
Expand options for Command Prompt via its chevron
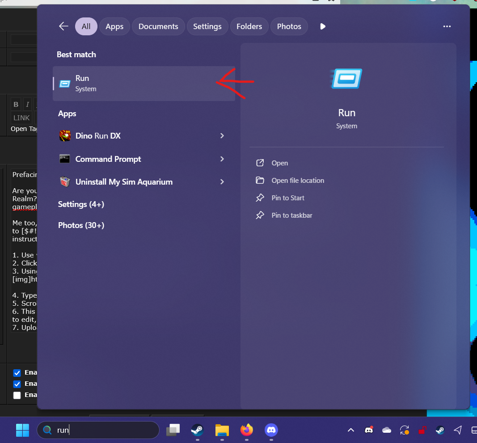pyautogui.click(x=222, y=159)
